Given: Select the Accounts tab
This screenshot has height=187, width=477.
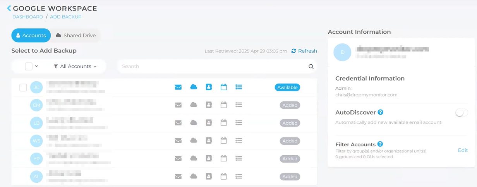Looking at the screenshot, I should click(31, 35).
